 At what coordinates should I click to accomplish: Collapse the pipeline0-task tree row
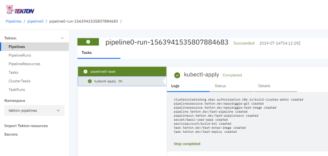(122, 72)
